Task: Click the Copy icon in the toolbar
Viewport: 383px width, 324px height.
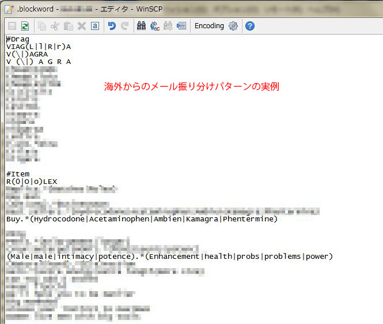Action: coord(42,26)
